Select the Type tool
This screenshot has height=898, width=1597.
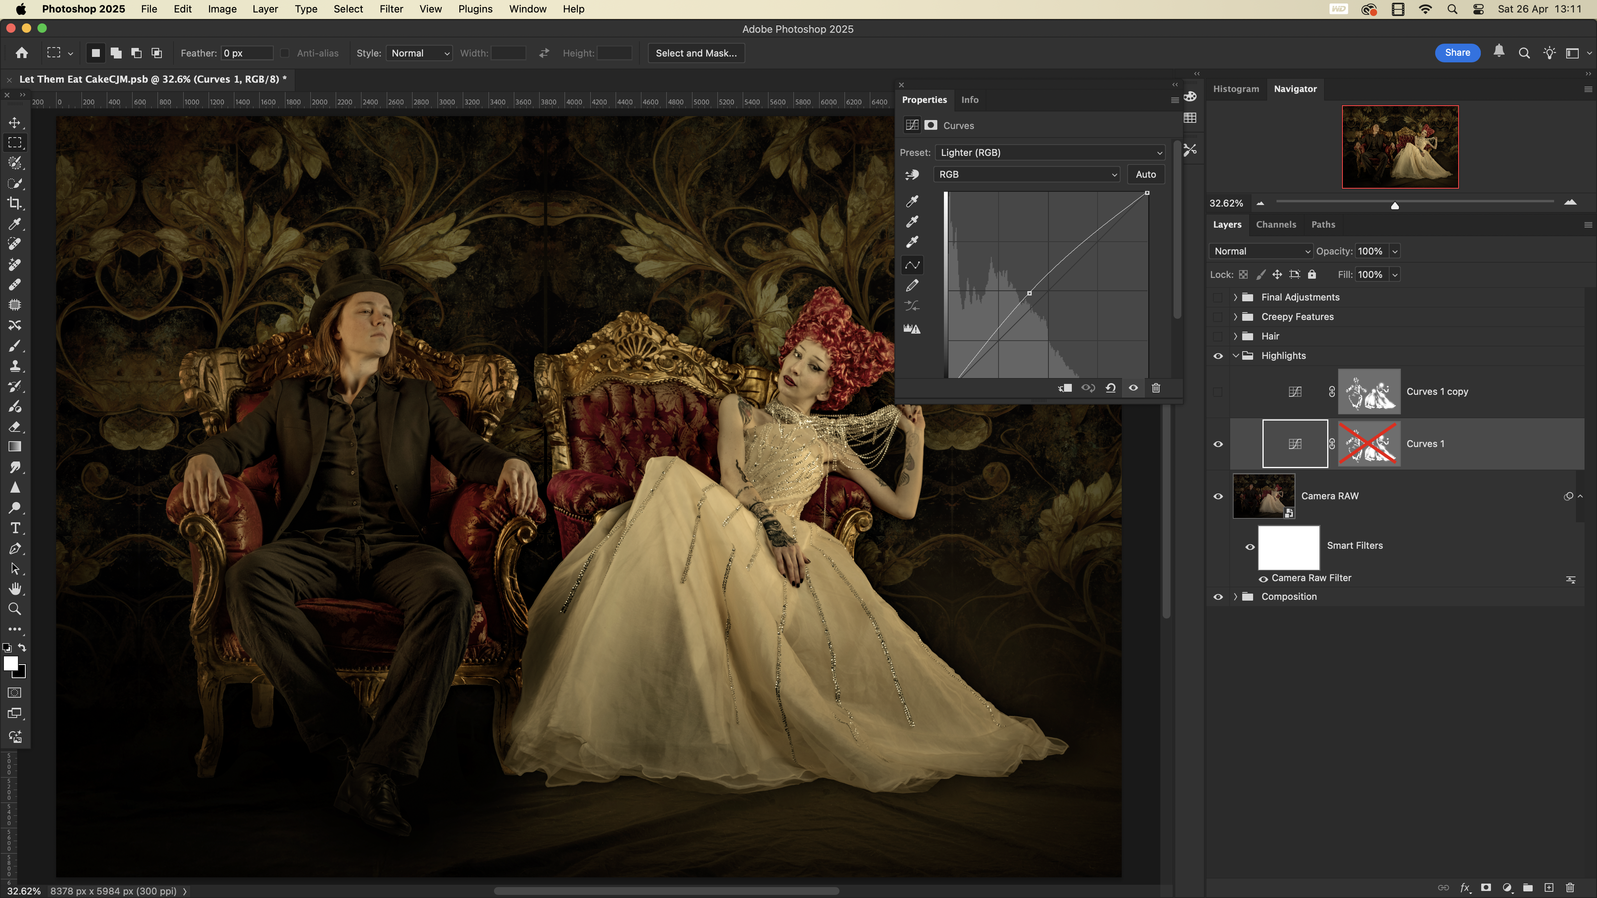click(15, 528)
